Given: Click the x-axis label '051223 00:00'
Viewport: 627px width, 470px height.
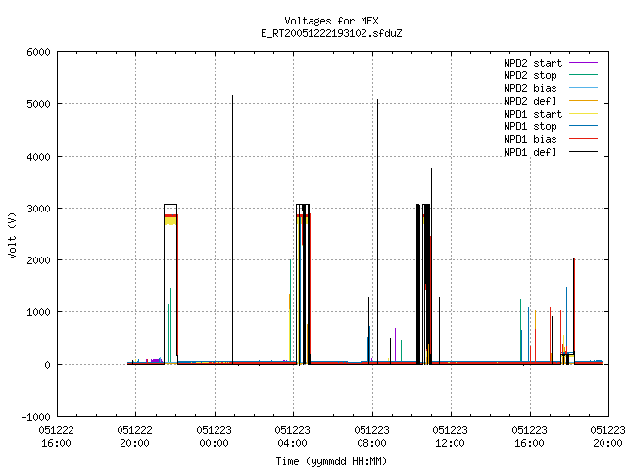Looking at the screenshot, I should (214, 437).
